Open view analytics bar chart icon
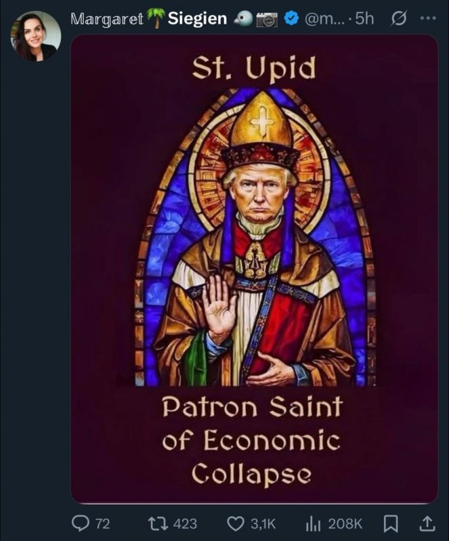The image size is (449, 541). (x=314, y=524)
